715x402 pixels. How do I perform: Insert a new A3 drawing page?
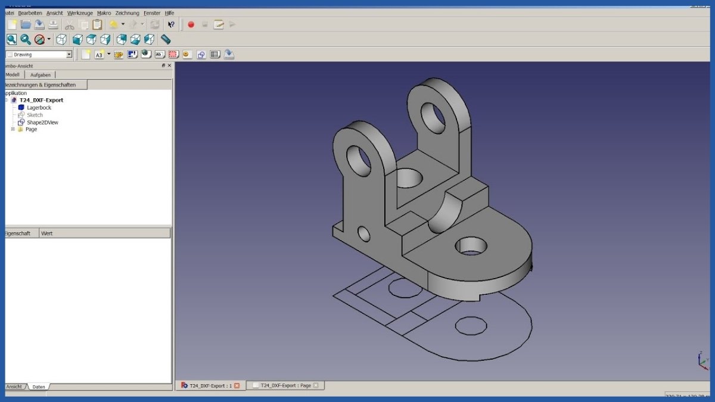pos(98,54)
